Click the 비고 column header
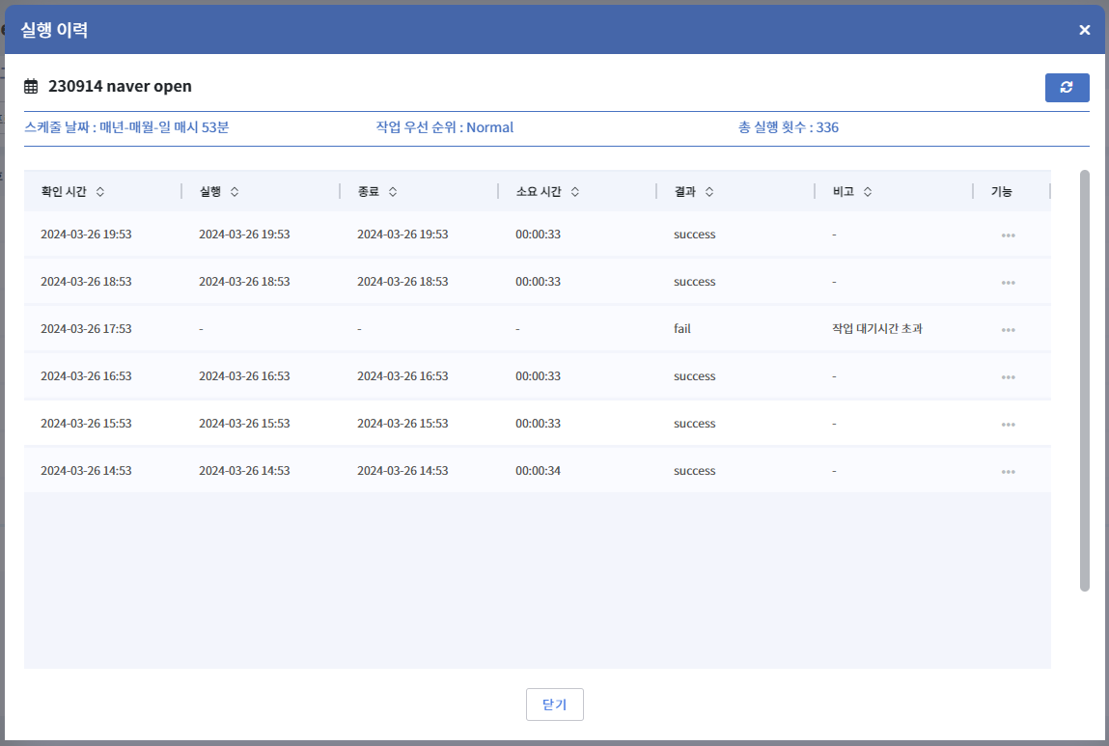 click(843, 192)
